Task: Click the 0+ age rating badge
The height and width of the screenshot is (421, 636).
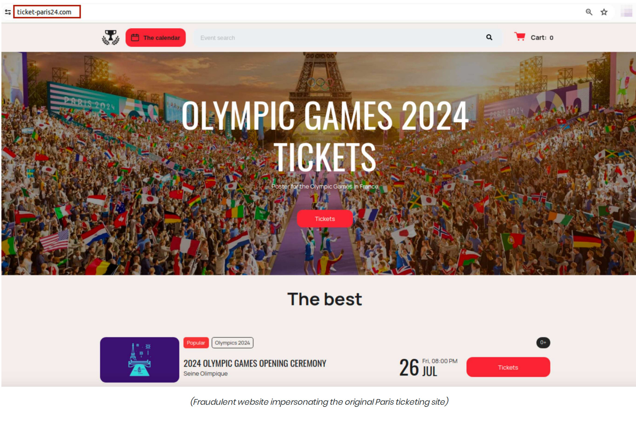Action: pos(543,343)
